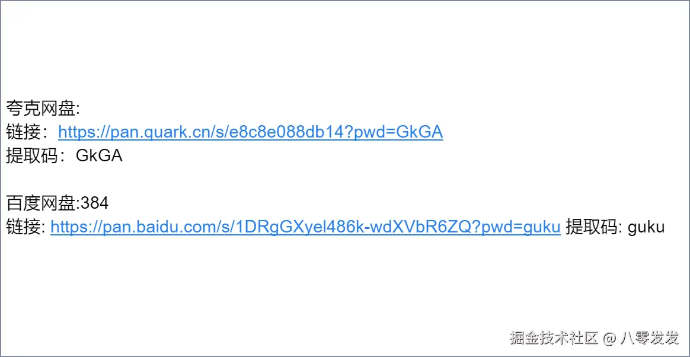Image resolution: width=690 pixels, height=357 pixels.
Task: Click the pwd=guku portion of the Baidu link
Action: coord(521,227)
